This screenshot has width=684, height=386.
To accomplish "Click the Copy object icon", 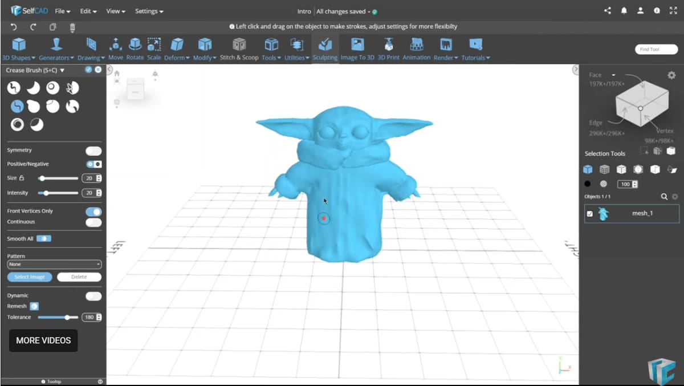I will [x=53, y=27].
